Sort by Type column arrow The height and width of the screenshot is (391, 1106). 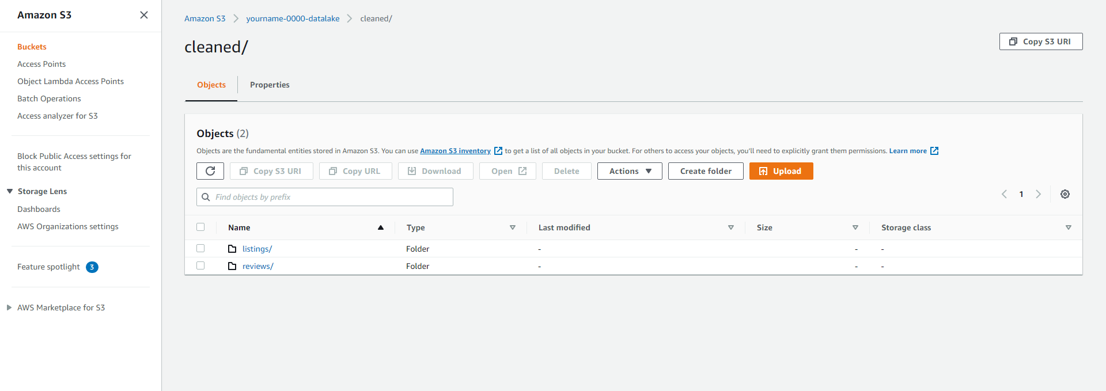(x=513, y=227)
